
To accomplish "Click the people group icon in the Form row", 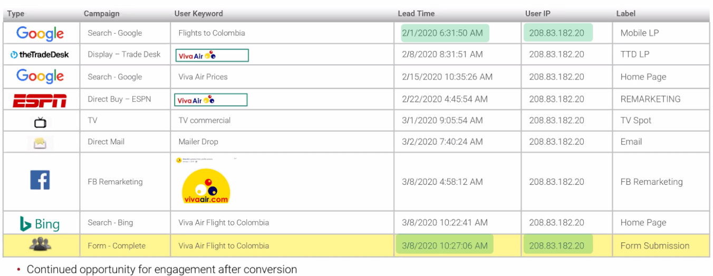I will pyautogui.click(x=40, y=244).
